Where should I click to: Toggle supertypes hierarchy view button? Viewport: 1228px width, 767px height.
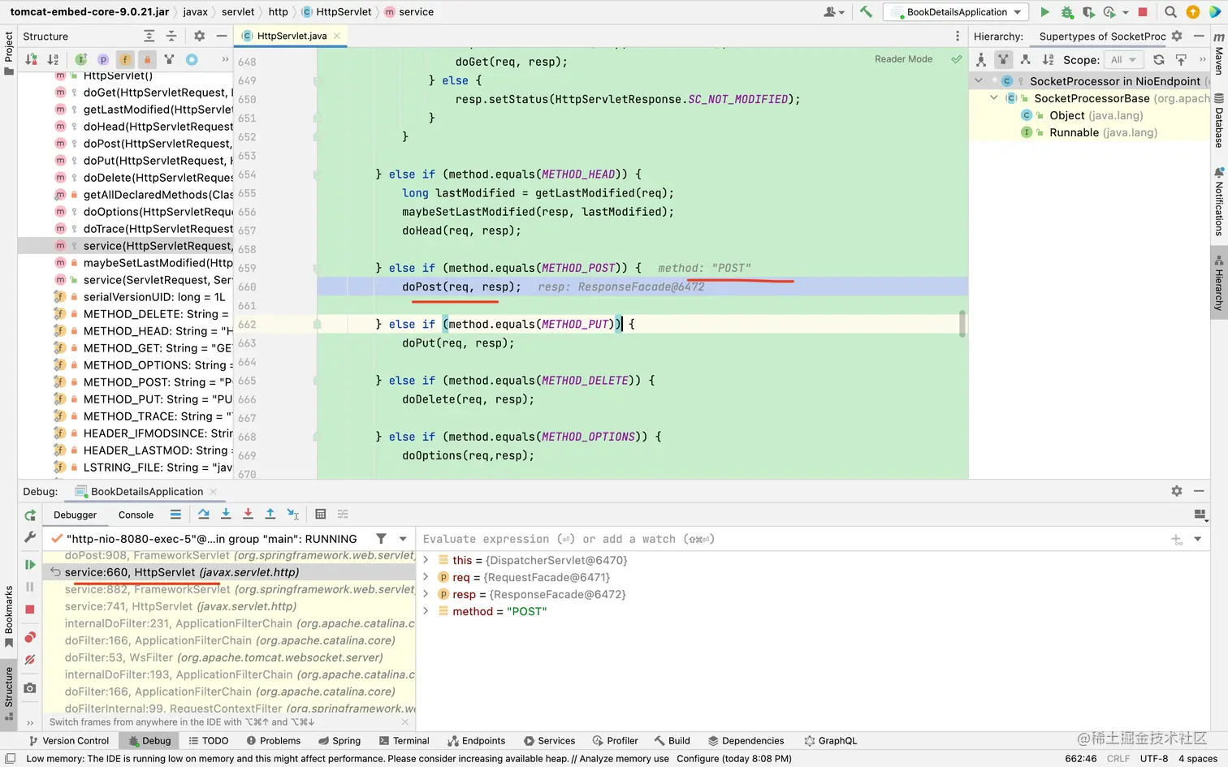click(x=1003, y=59)
